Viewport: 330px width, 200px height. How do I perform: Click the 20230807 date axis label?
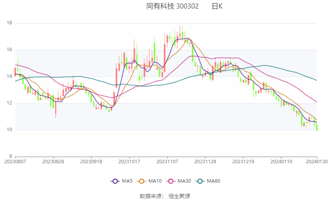[15, 162]
